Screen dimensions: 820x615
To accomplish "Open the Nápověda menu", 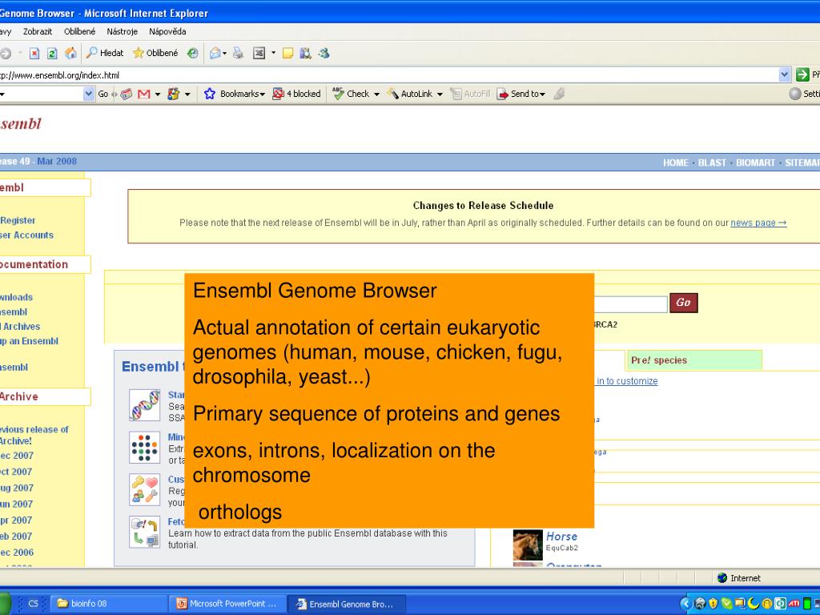I will click(167, 31).
